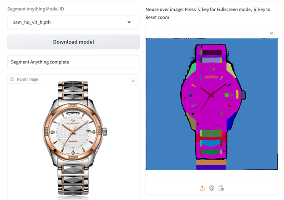Image resolution: width=284 pixels, height=200 pixels.
Task: Clear the segmentation mask image with its X
Action: coord(271,33)
